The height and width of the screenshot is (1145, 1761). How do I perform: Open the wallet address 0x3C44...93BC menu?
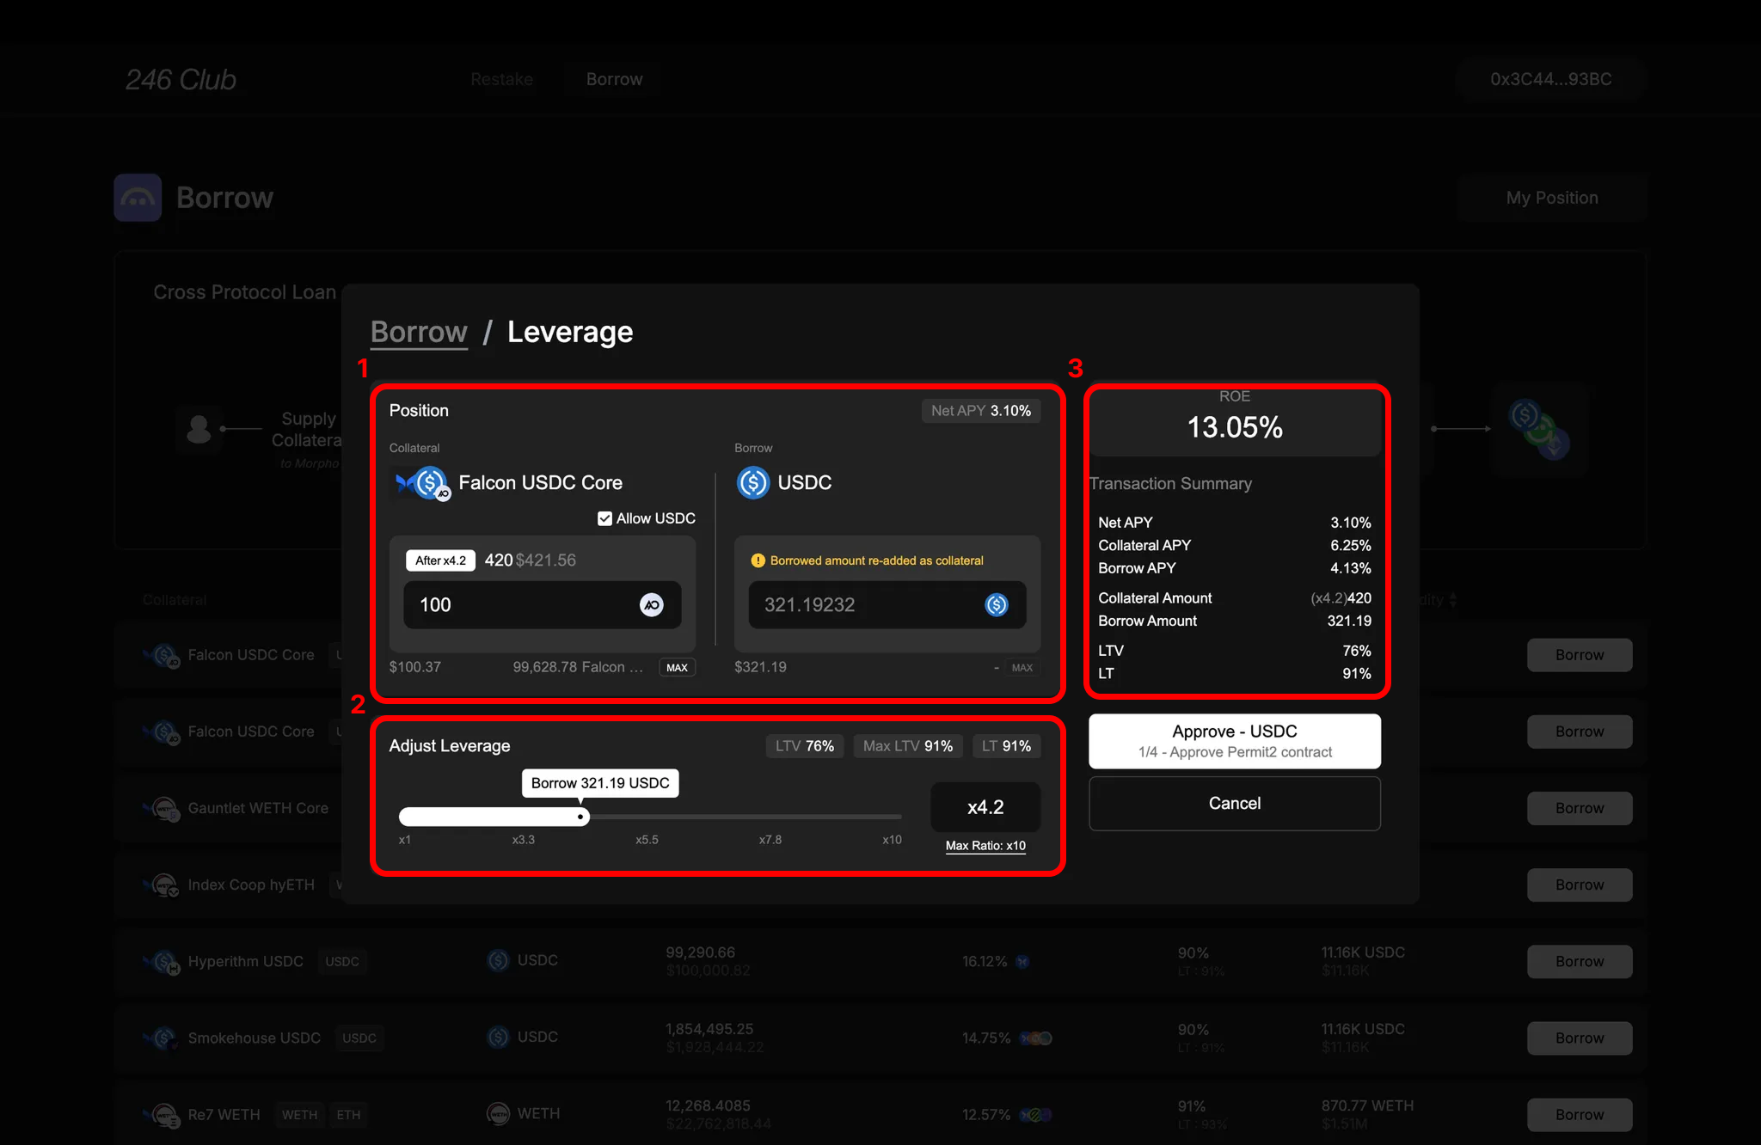[1550, 79]
